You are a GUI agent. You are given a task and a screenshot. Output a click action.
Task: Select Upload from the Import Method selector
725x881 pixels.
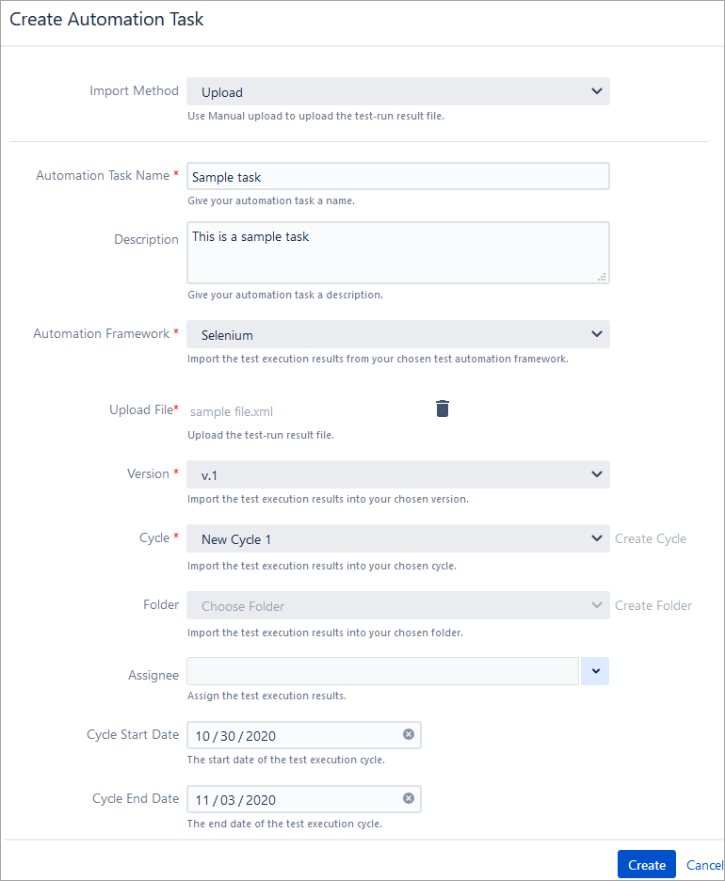click(x=377, y=90)
